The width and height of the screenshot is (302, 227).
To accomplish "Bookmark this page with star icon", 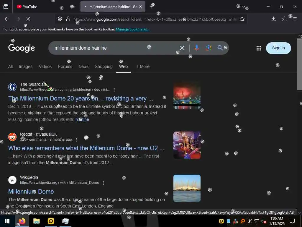I will pyautogui.click(x=242, y=19).
